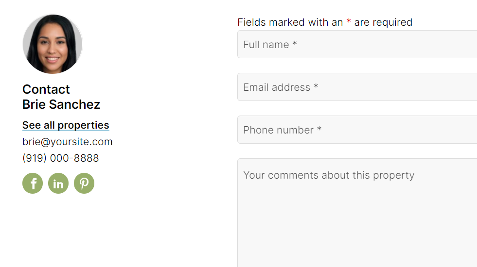Select the Brie Sanchez name heading
This screenshot has width=477, height=267.
pos(61,104)
